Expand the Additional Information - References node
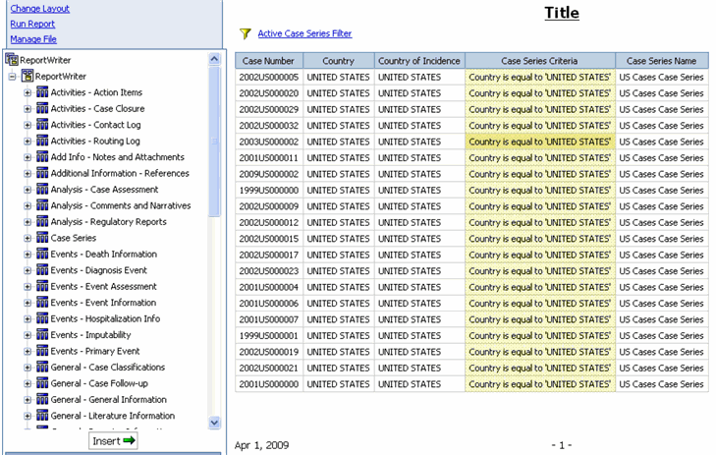 pyautogui.click(x=28, y=174)
